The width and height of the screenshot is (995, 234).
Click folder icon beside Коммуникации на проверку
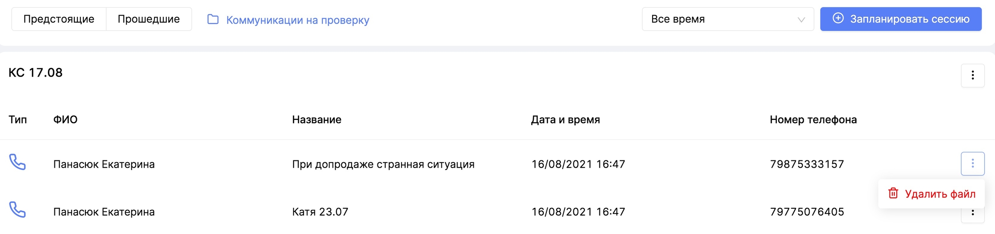point(213,19)
